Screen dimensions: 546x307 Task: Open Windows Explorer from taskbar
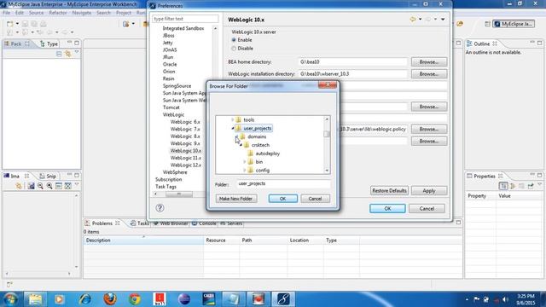pyautogui.click(x=35, y=299)
